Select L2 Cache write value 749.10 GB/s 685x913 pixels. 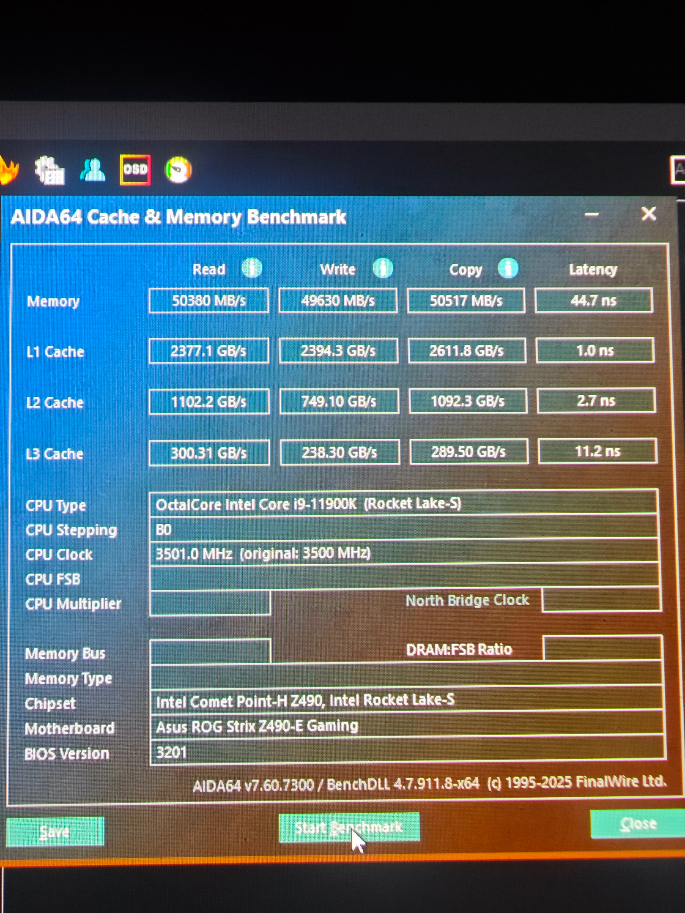tap(339, 401)
